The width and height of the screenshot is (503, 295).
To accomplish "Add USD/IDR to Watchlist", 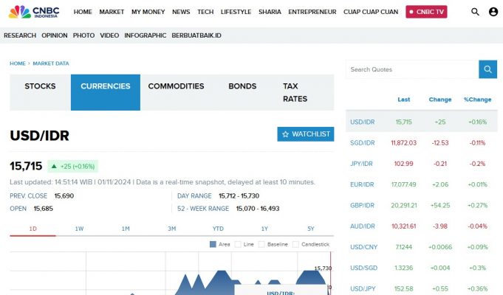I will pyautogui.click(x=306, y=134).
